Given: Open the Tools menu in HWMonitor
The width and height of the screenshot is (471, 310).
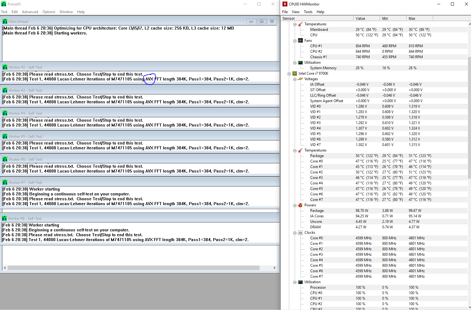Looking at the screenshot, I should pos(308,12).
